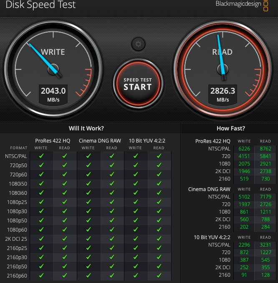Click the ProRes 422 HQ column heading in Will It Work
278x283 pixels.
[x=53, y=140]
